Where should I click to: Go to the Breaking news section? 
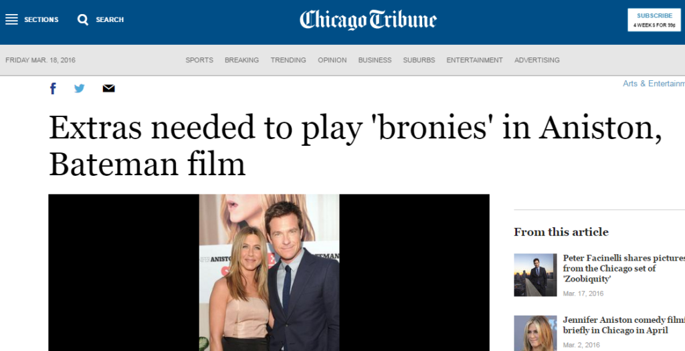click(241, 60)
